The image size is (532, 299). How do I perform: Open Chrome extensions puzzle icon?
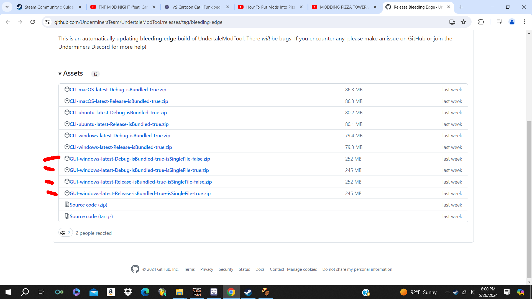[481, 22]
